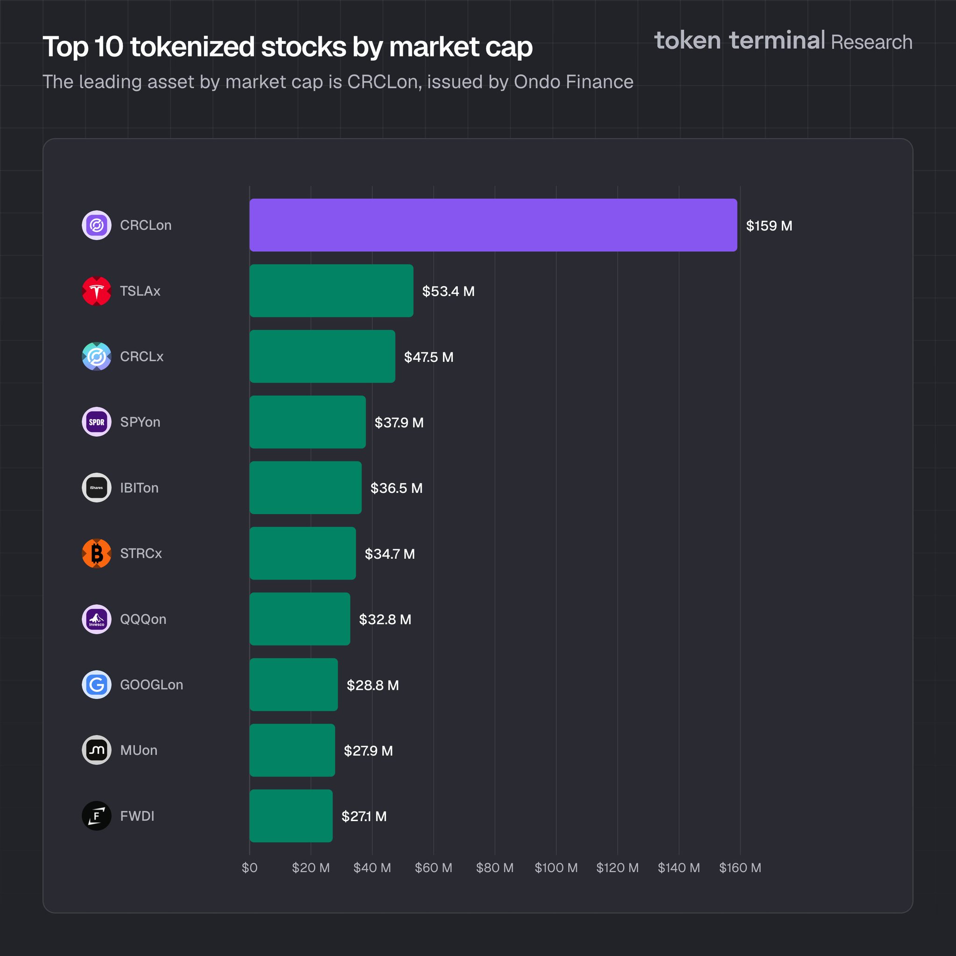This screenshot has height=956, width=956.
Task: Click the purple CRCLon bar
Action: coord(493,225)
